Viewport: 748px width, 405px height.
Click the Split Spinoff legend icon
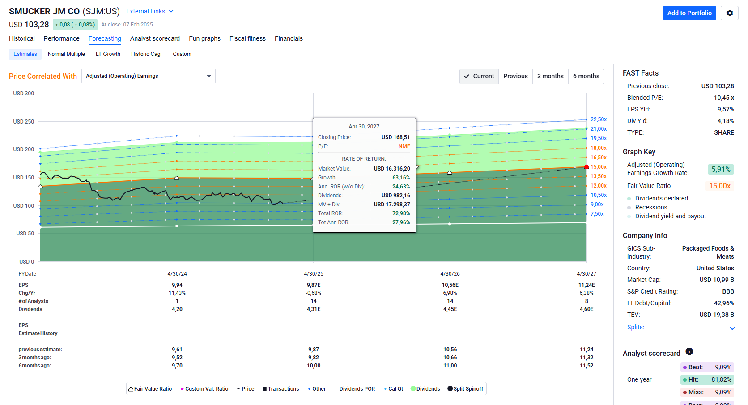tap(450, 388)
